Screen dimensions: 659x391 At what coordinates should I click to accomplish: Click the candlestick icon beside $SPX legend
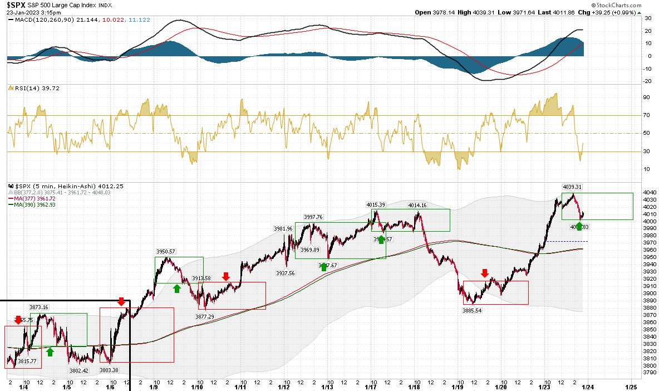click(11, 186)
